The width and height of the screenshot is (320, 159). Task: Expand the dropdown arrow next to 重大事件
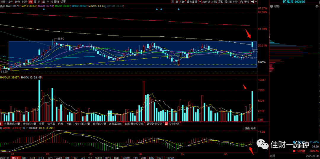pos(200,2)
